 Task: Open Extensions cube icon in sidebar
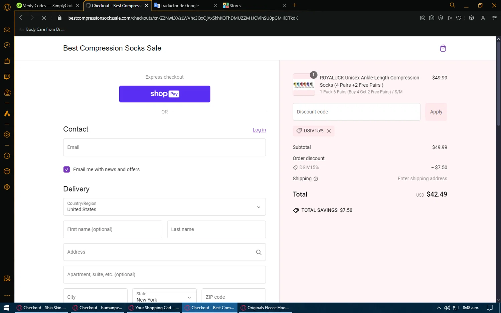click(x=7, y=172)
